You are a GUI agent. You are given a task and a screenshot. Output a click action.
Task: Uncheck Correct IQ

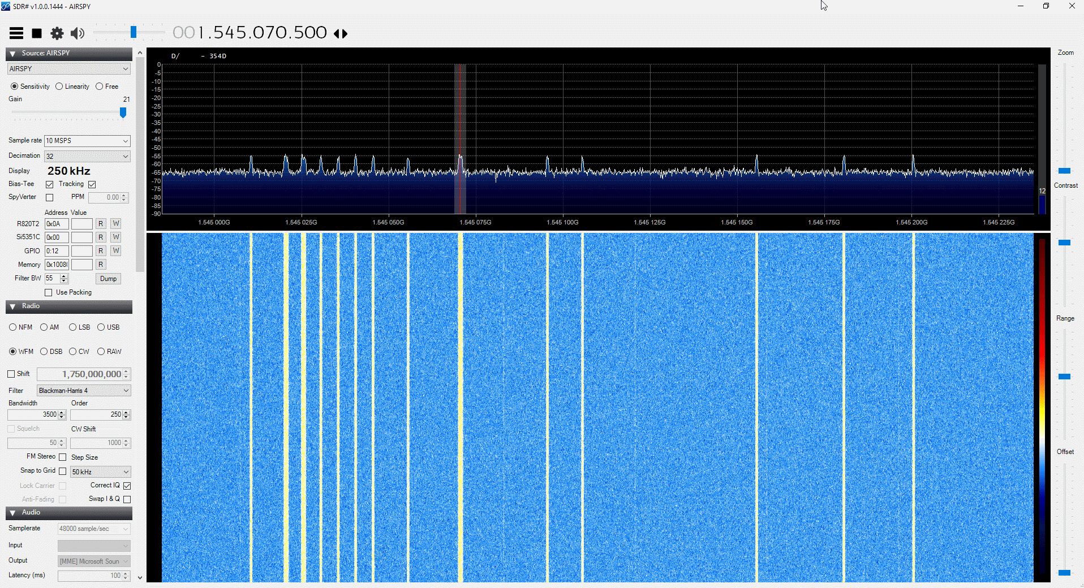(126, 485)
